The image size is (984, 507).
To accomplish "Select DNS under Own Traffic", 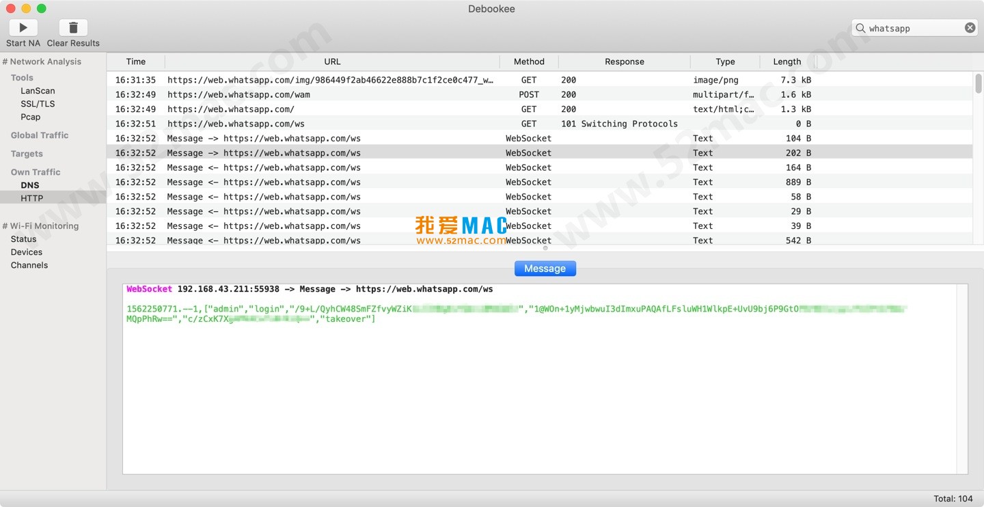I will click(x=30, y=185).
